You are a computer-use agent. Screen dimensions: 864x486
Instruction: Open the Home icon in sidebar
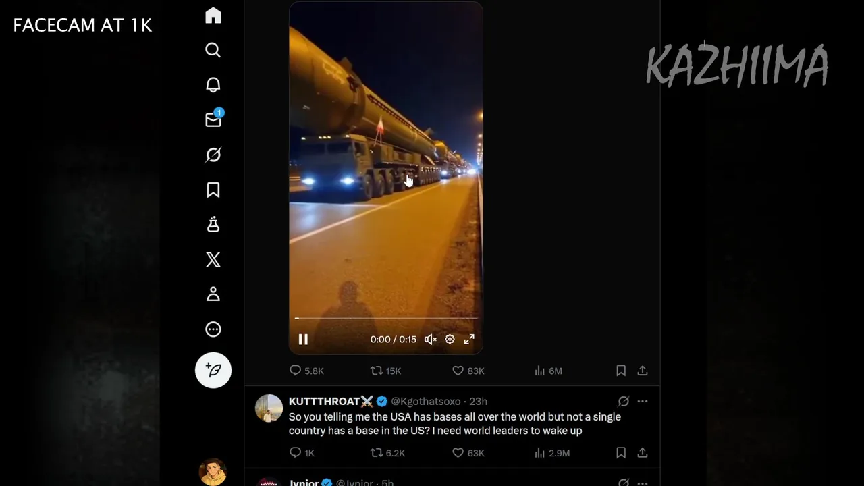pyautogui.click(x=213, y=16)
